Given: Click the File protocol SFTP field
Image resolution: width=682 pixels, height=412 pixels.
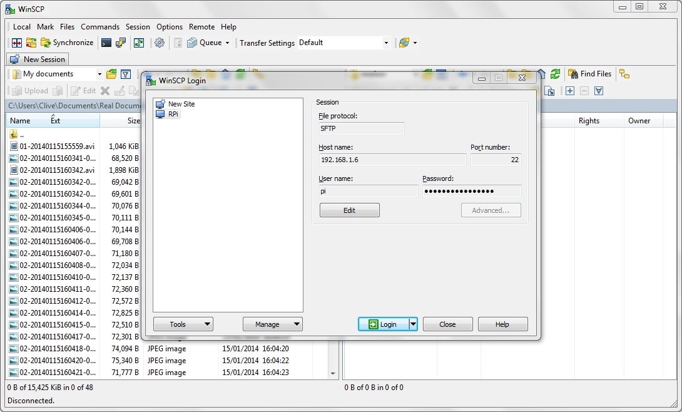Looking at the screenshot, I should click(x=362, y=128).
